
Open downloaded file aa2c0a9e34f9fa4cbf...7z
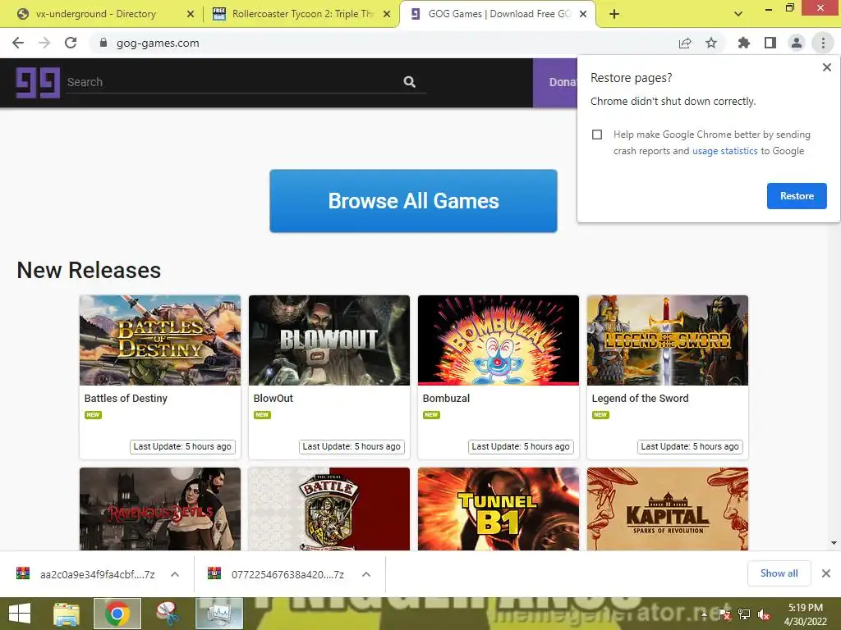pos(85,574)
